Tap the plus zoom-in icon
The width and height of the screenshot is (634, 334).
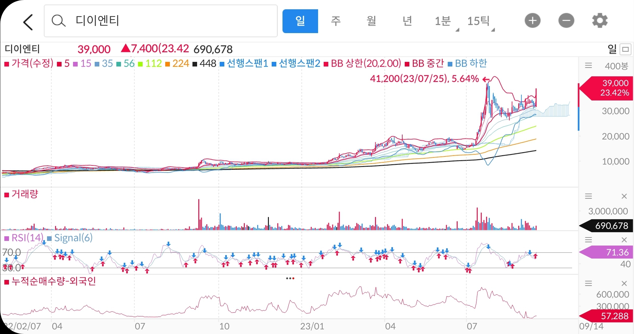click(532, 21)
